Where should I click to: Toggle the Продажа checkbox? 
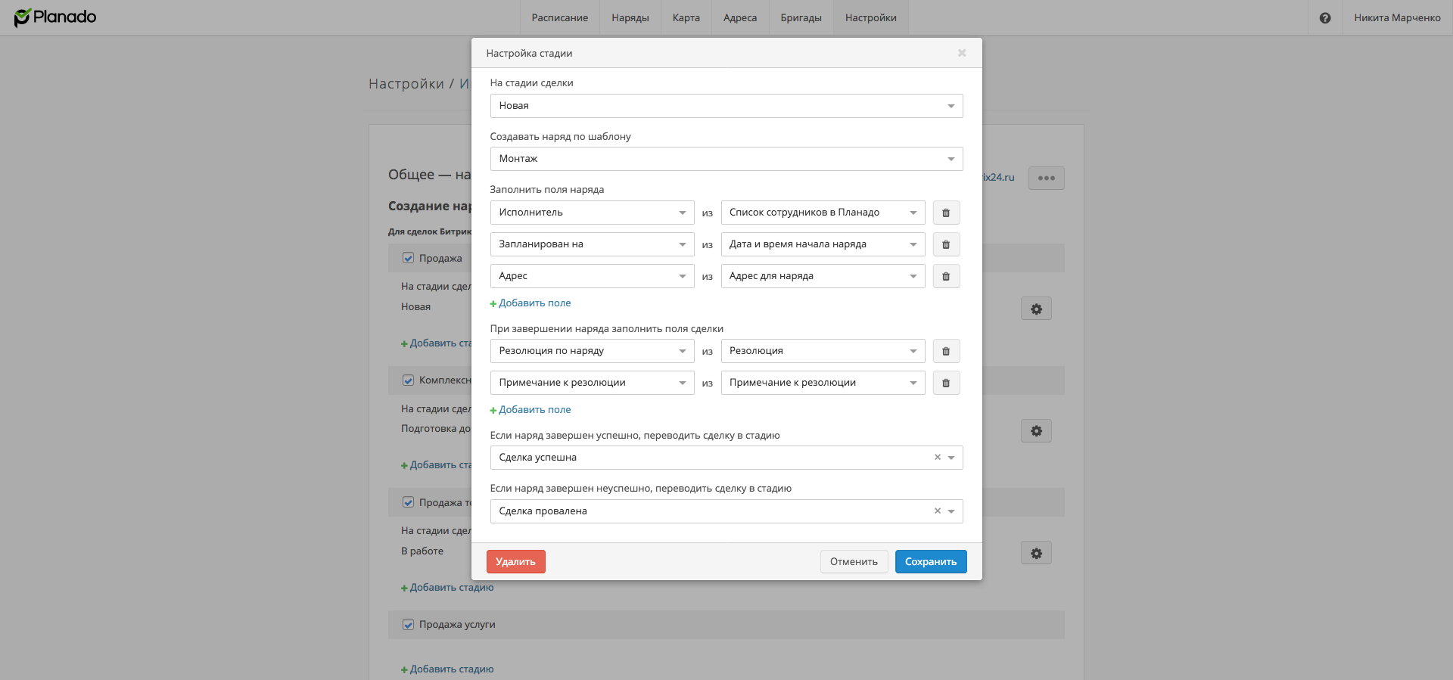click(408, 258)
